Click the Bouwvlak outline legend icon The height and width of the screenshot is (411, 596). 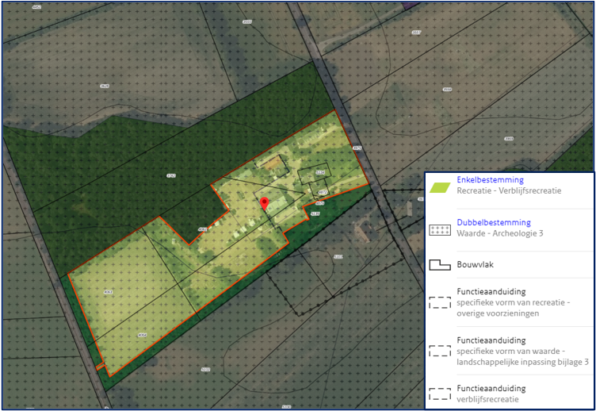[440, 265]
